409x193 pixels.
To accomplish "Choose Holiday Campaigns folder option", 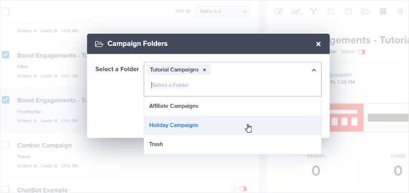I will [x=233, y=125].
